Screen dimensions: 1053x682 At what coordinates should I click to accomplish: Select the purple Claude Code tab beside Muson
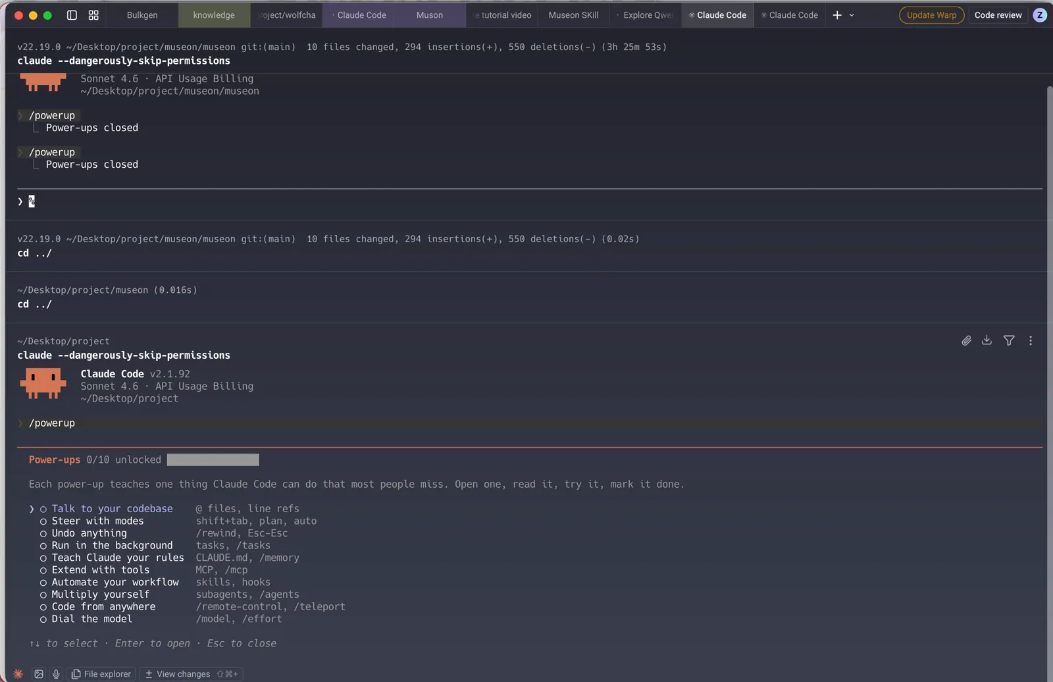coord(358,15)
